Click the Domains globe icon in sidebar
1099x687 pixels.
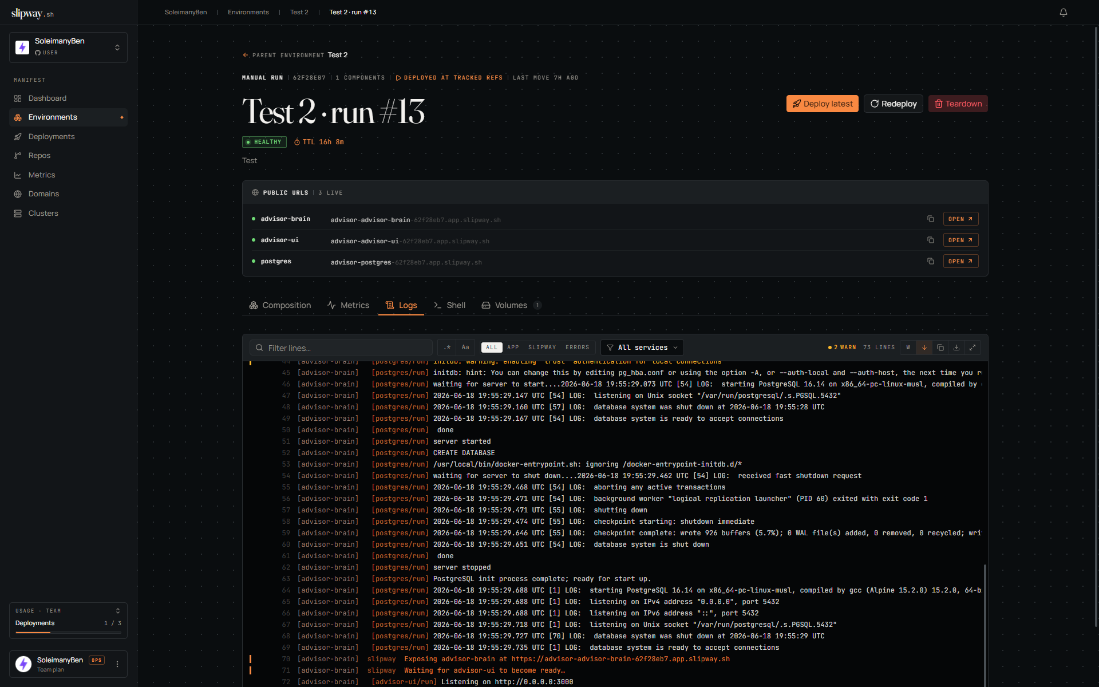(x=18, y=194)
